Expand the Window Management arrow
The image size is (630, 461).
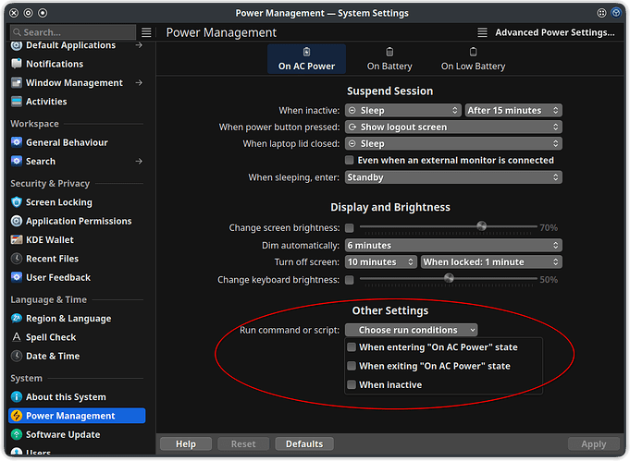click(x=139, y=82)
